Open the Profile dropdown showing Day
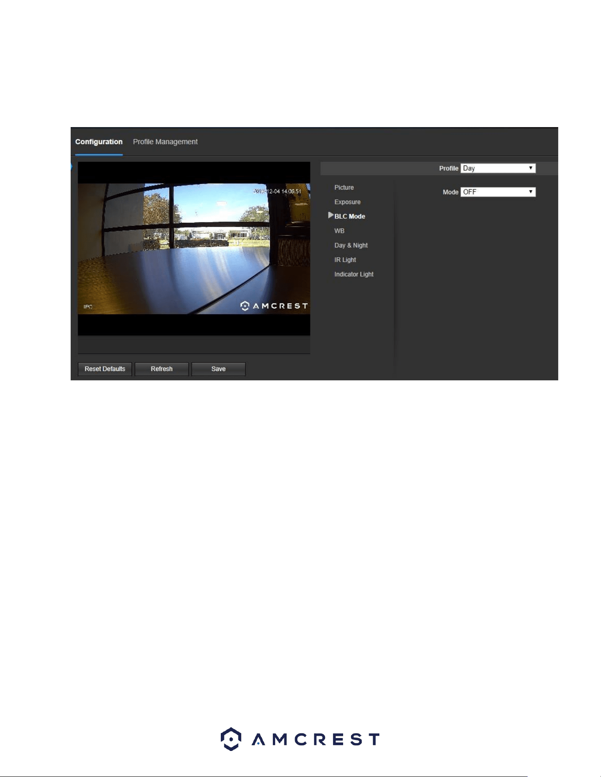This screenshot has width=601, height=777. (x=498, y=168)
